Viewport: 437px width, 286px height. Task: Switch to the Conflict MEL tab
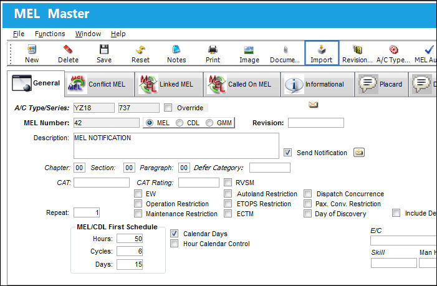100,84
